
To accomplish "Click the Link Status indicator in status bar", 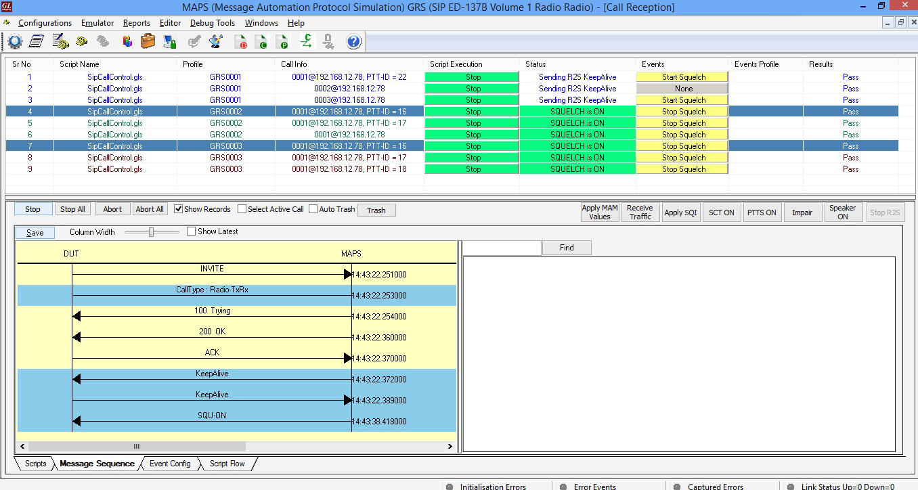I will click(841, 486).
